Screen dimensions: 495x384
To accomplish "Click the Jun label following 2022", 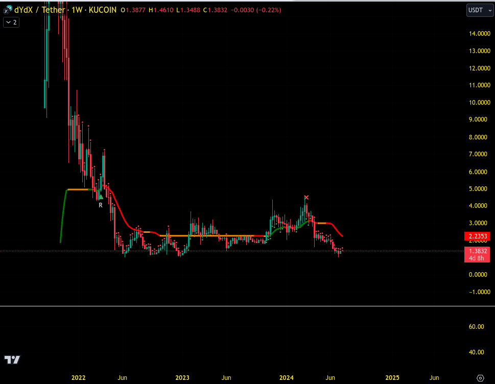I will pyautogui.click(x=122, y=378).
